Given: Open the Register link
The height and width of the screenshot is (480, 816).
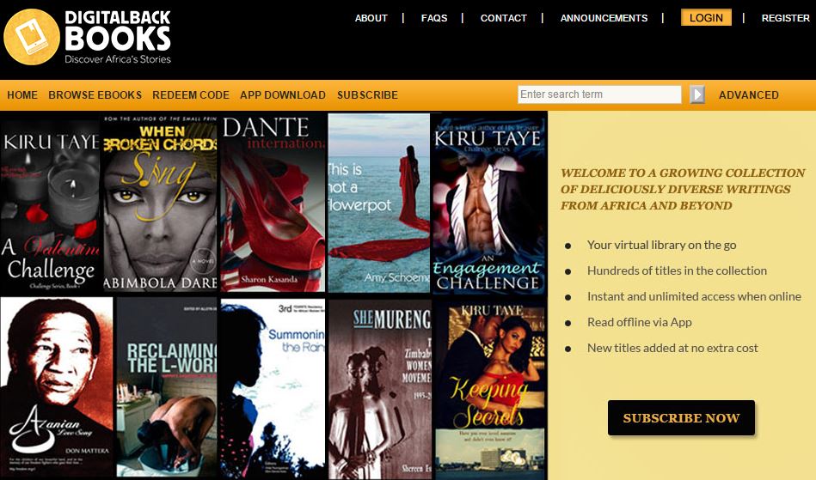Looking at the screenshot, I should click(x=785, y=18).
